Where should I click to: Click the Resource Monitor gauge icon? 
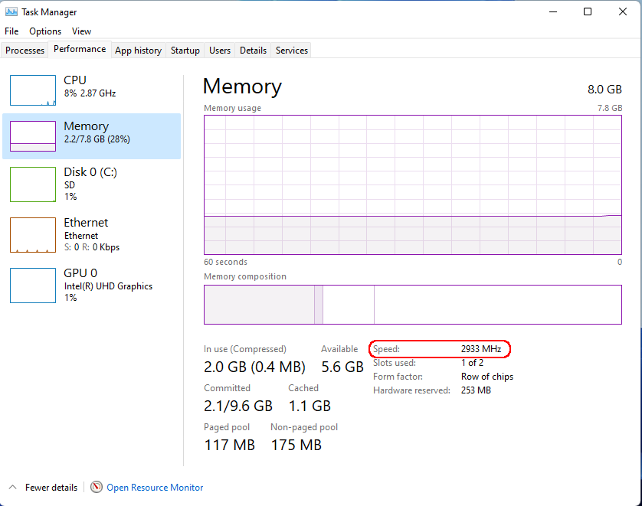coord(97,487)
